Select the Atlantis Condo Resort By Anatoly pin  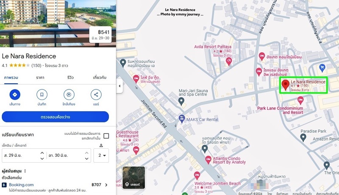(208, 160)
